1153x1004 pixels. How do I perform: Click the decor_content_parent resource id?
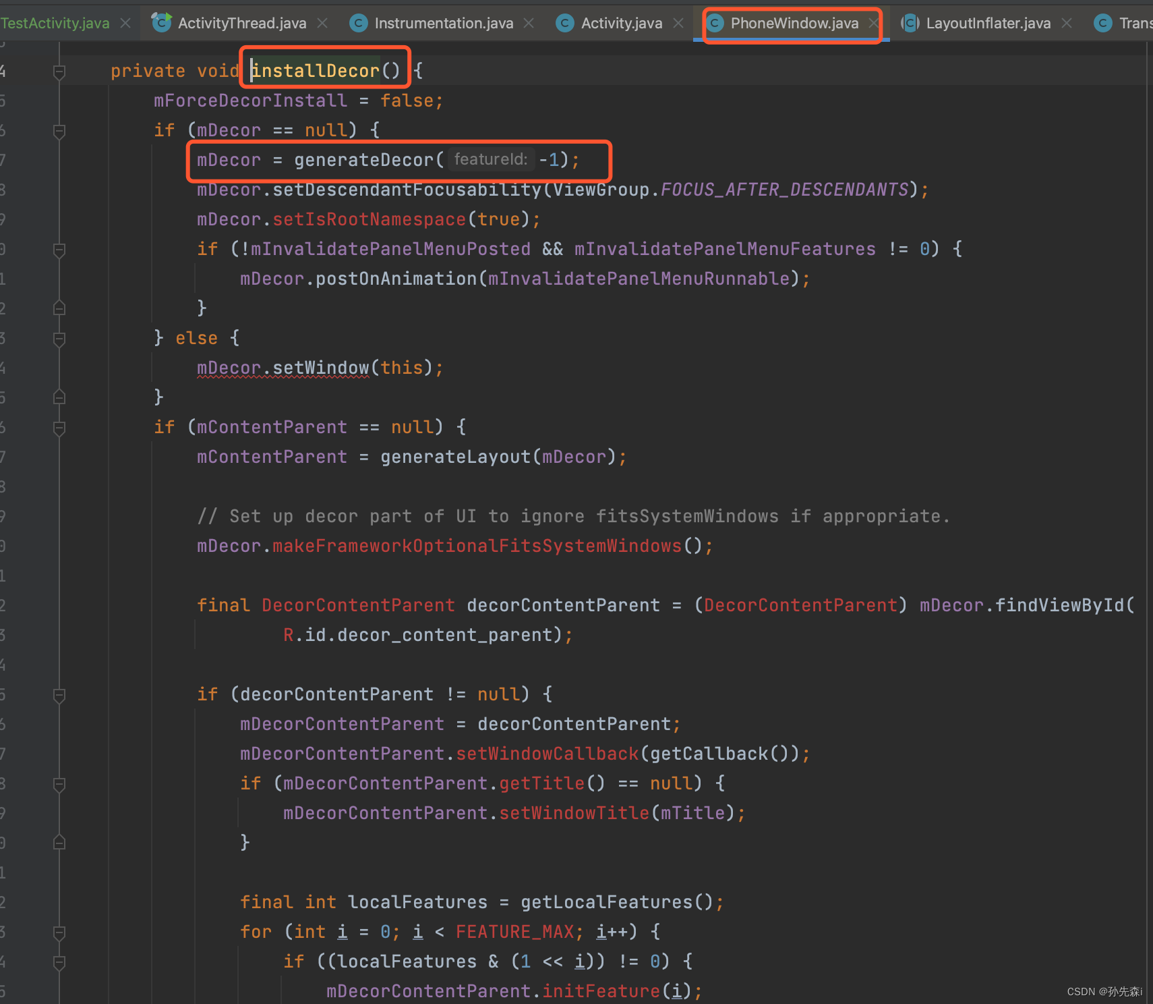click(x=445, y=635)
